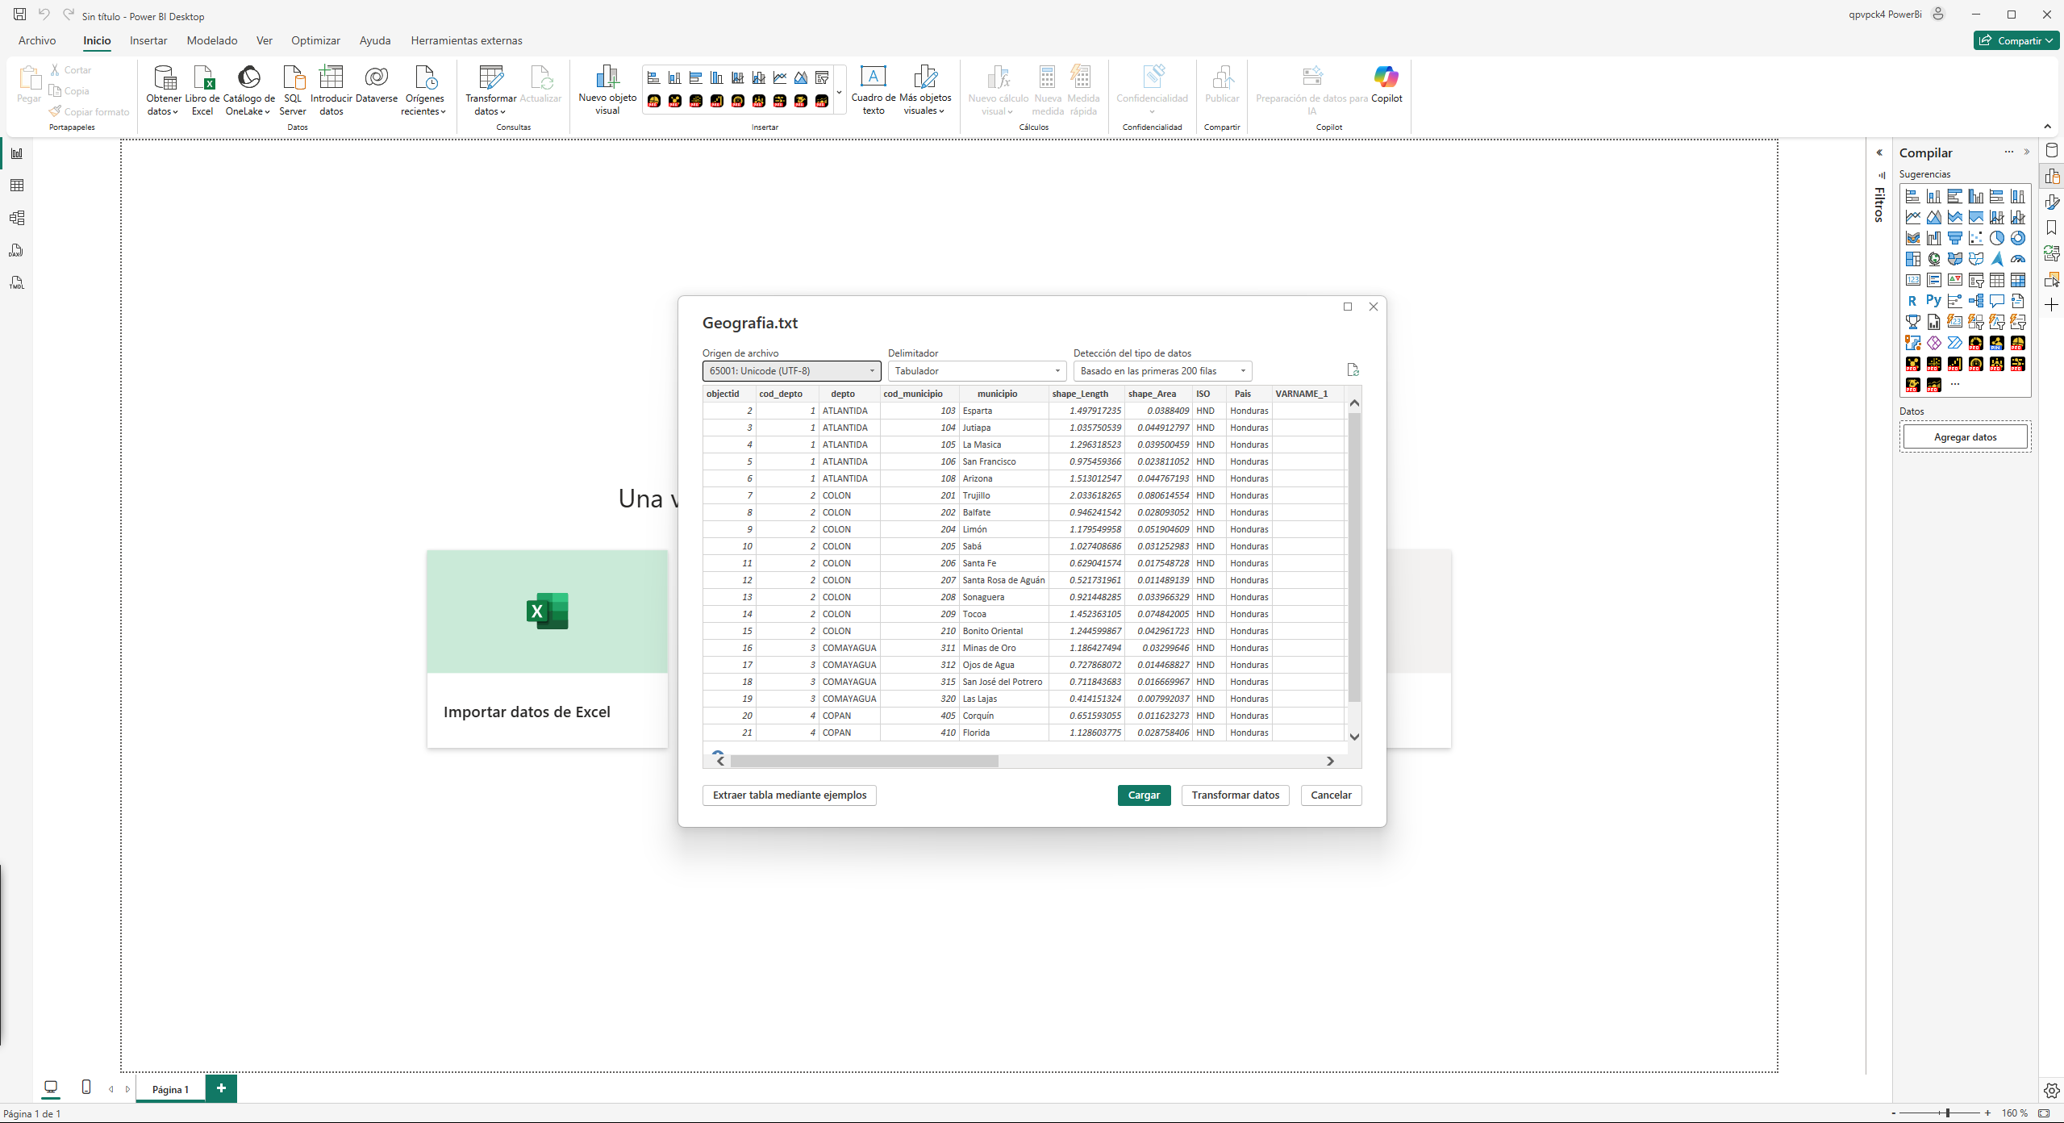Open Detección del tipo de datos dropdown
Image resolution: width=2064 pixels, height=1123 pixels.
point(1162,371)
